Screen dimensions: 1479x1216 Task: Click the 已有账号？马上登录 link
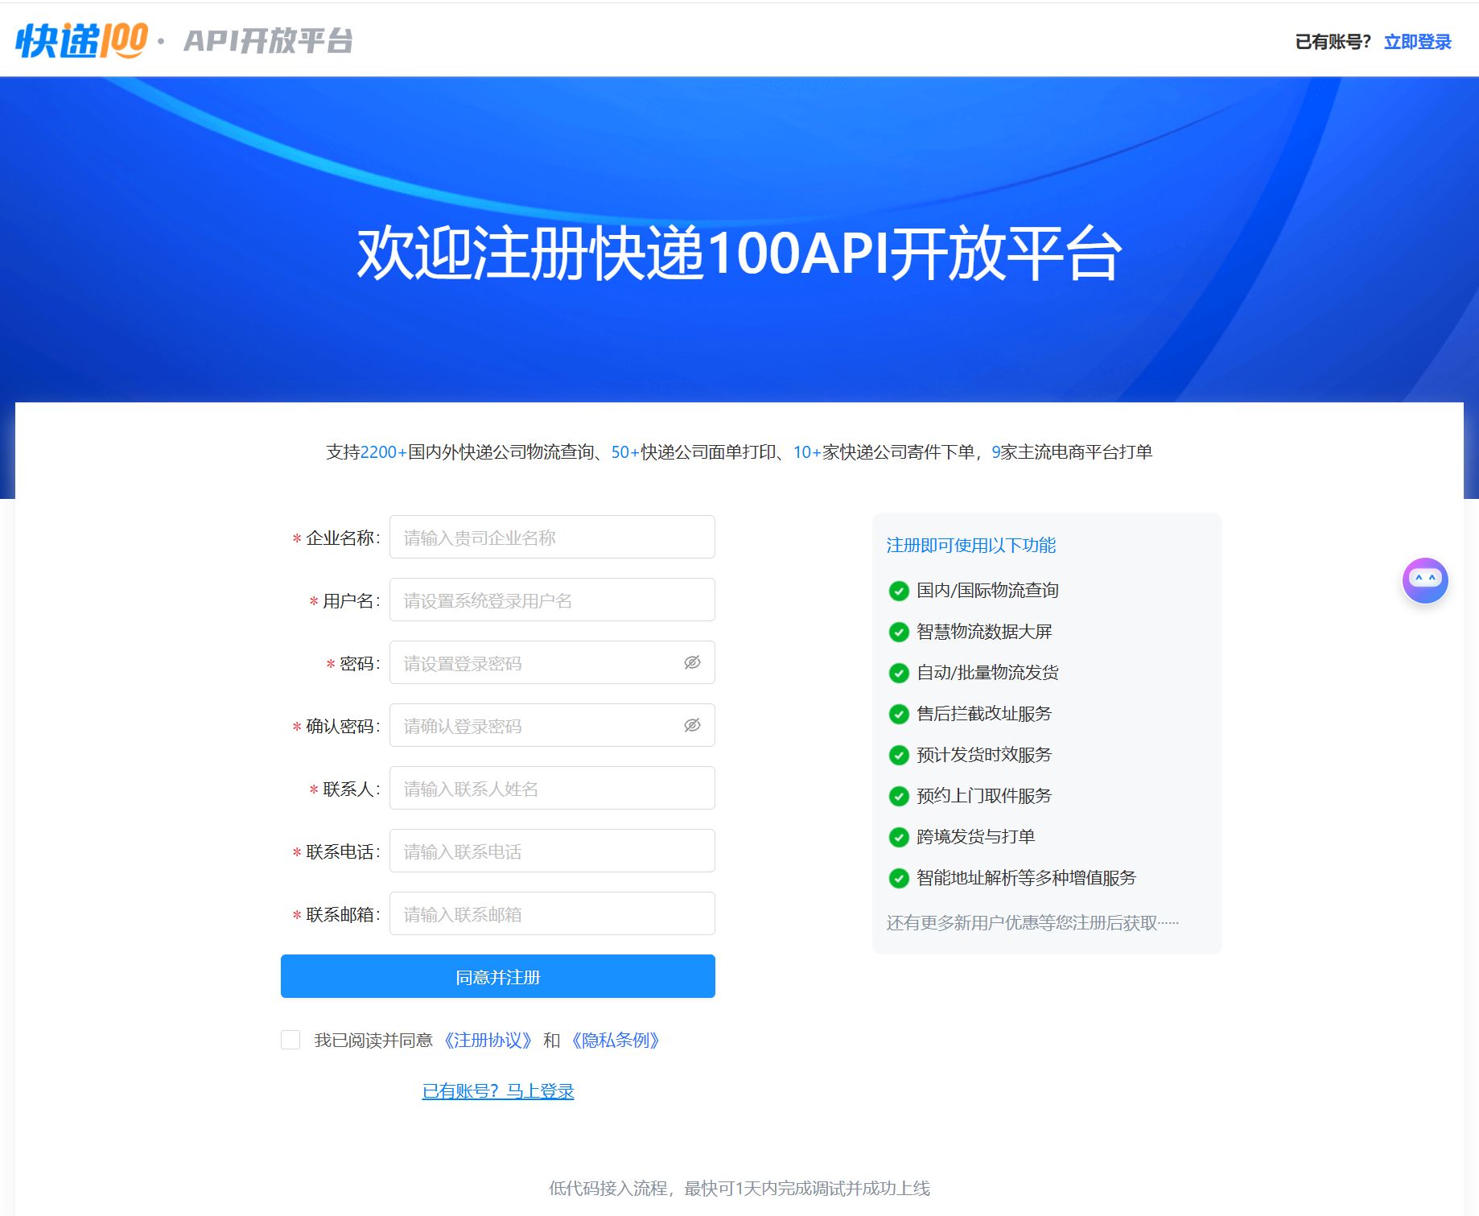(x=498, y=1091)
